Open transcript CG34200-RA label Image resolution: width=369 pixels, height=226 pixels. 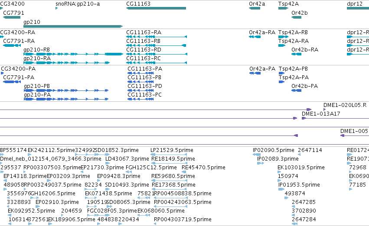click(x=18, y=32)
